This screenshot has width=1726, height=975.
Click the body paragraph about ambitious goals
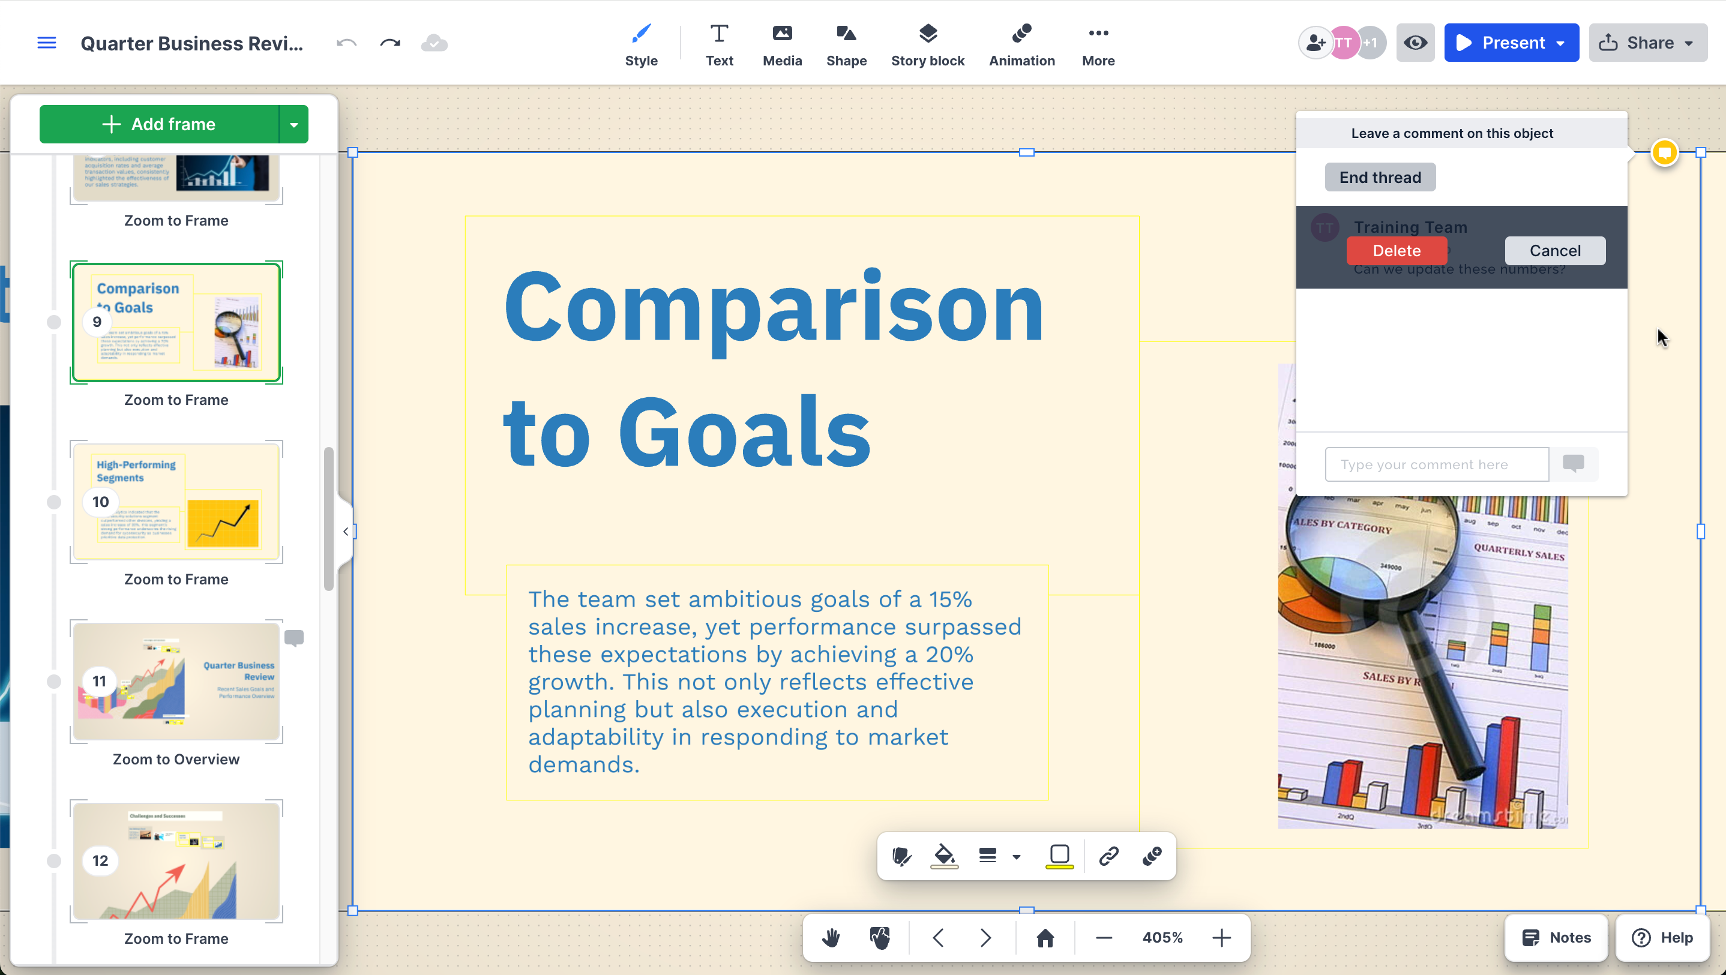tap(775, 682)
